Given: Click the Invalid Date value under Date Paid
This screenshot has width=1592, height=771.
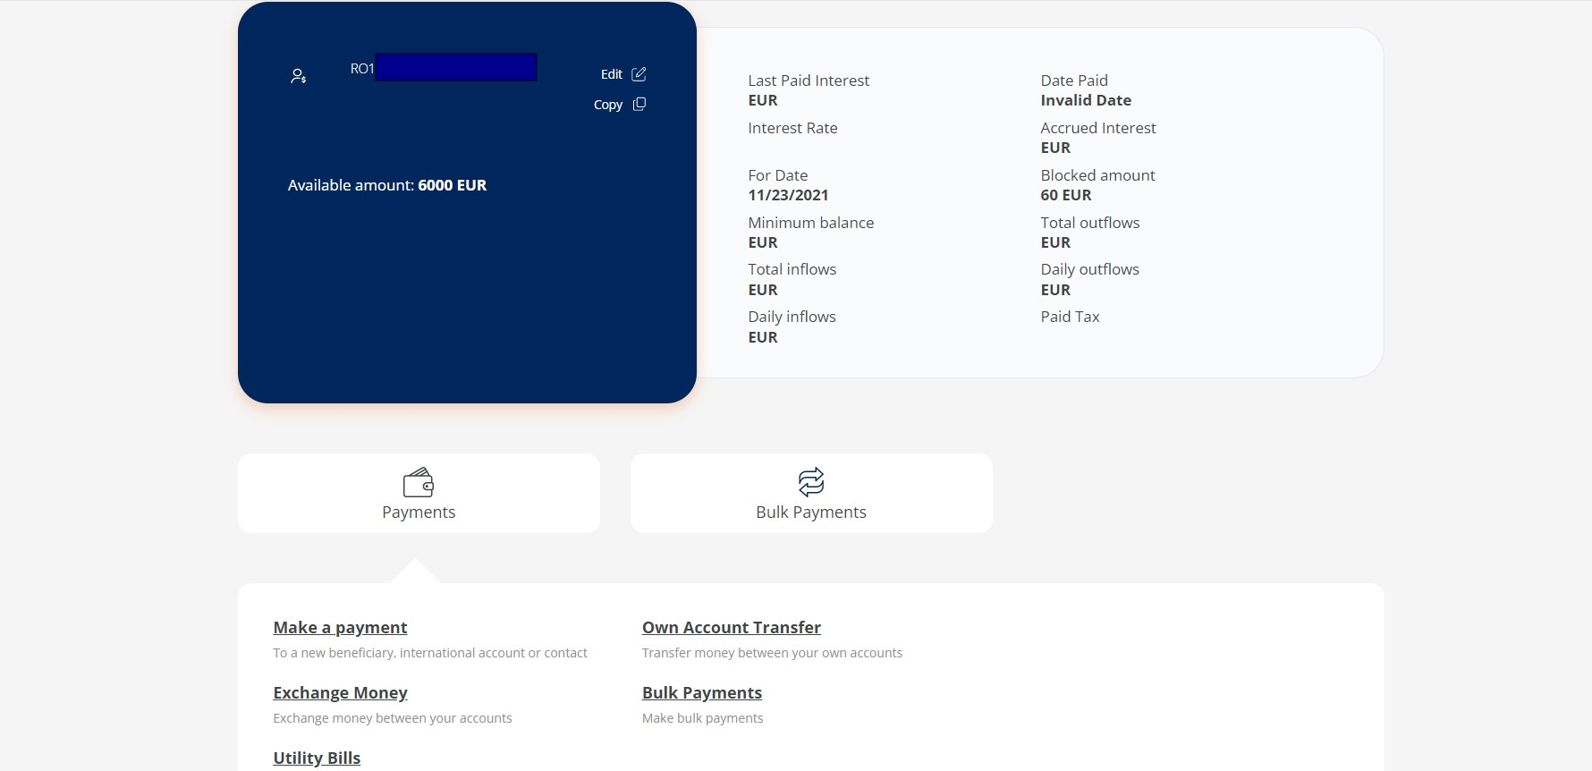Looking at the screenshot, I should (1086, 101).
